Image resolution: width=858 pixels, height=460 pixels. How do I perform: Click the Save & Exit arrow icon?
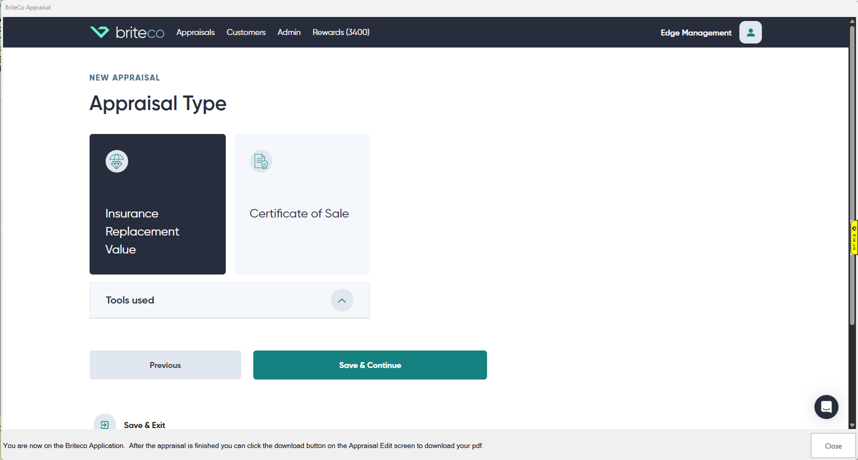(105, 424)
